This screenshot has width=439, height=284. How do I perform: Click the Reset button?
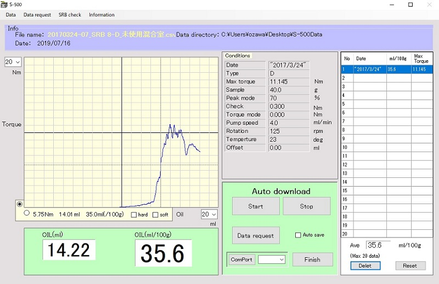(x=410, y=266)
